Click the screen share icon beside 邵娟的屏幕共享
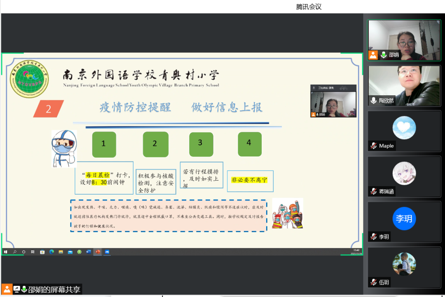 (x=17, y=289)
